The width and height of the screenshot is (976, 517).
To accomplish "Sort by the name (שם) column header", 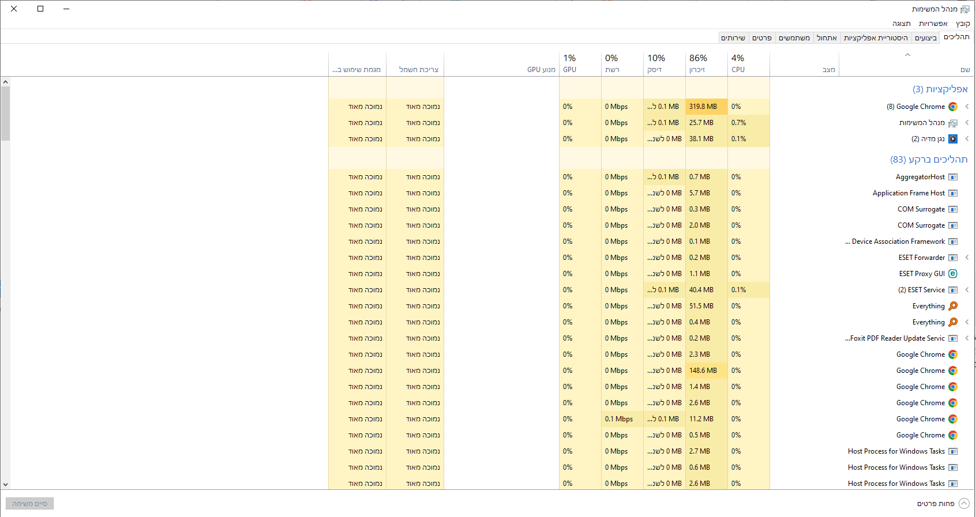I will pos(907,64).
